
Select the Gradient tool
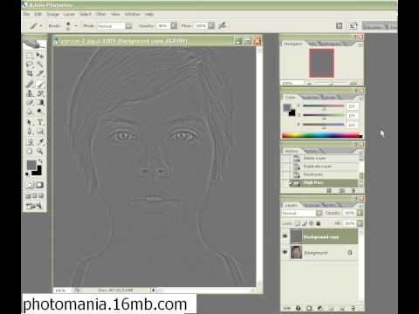click(x=39, y=102)
